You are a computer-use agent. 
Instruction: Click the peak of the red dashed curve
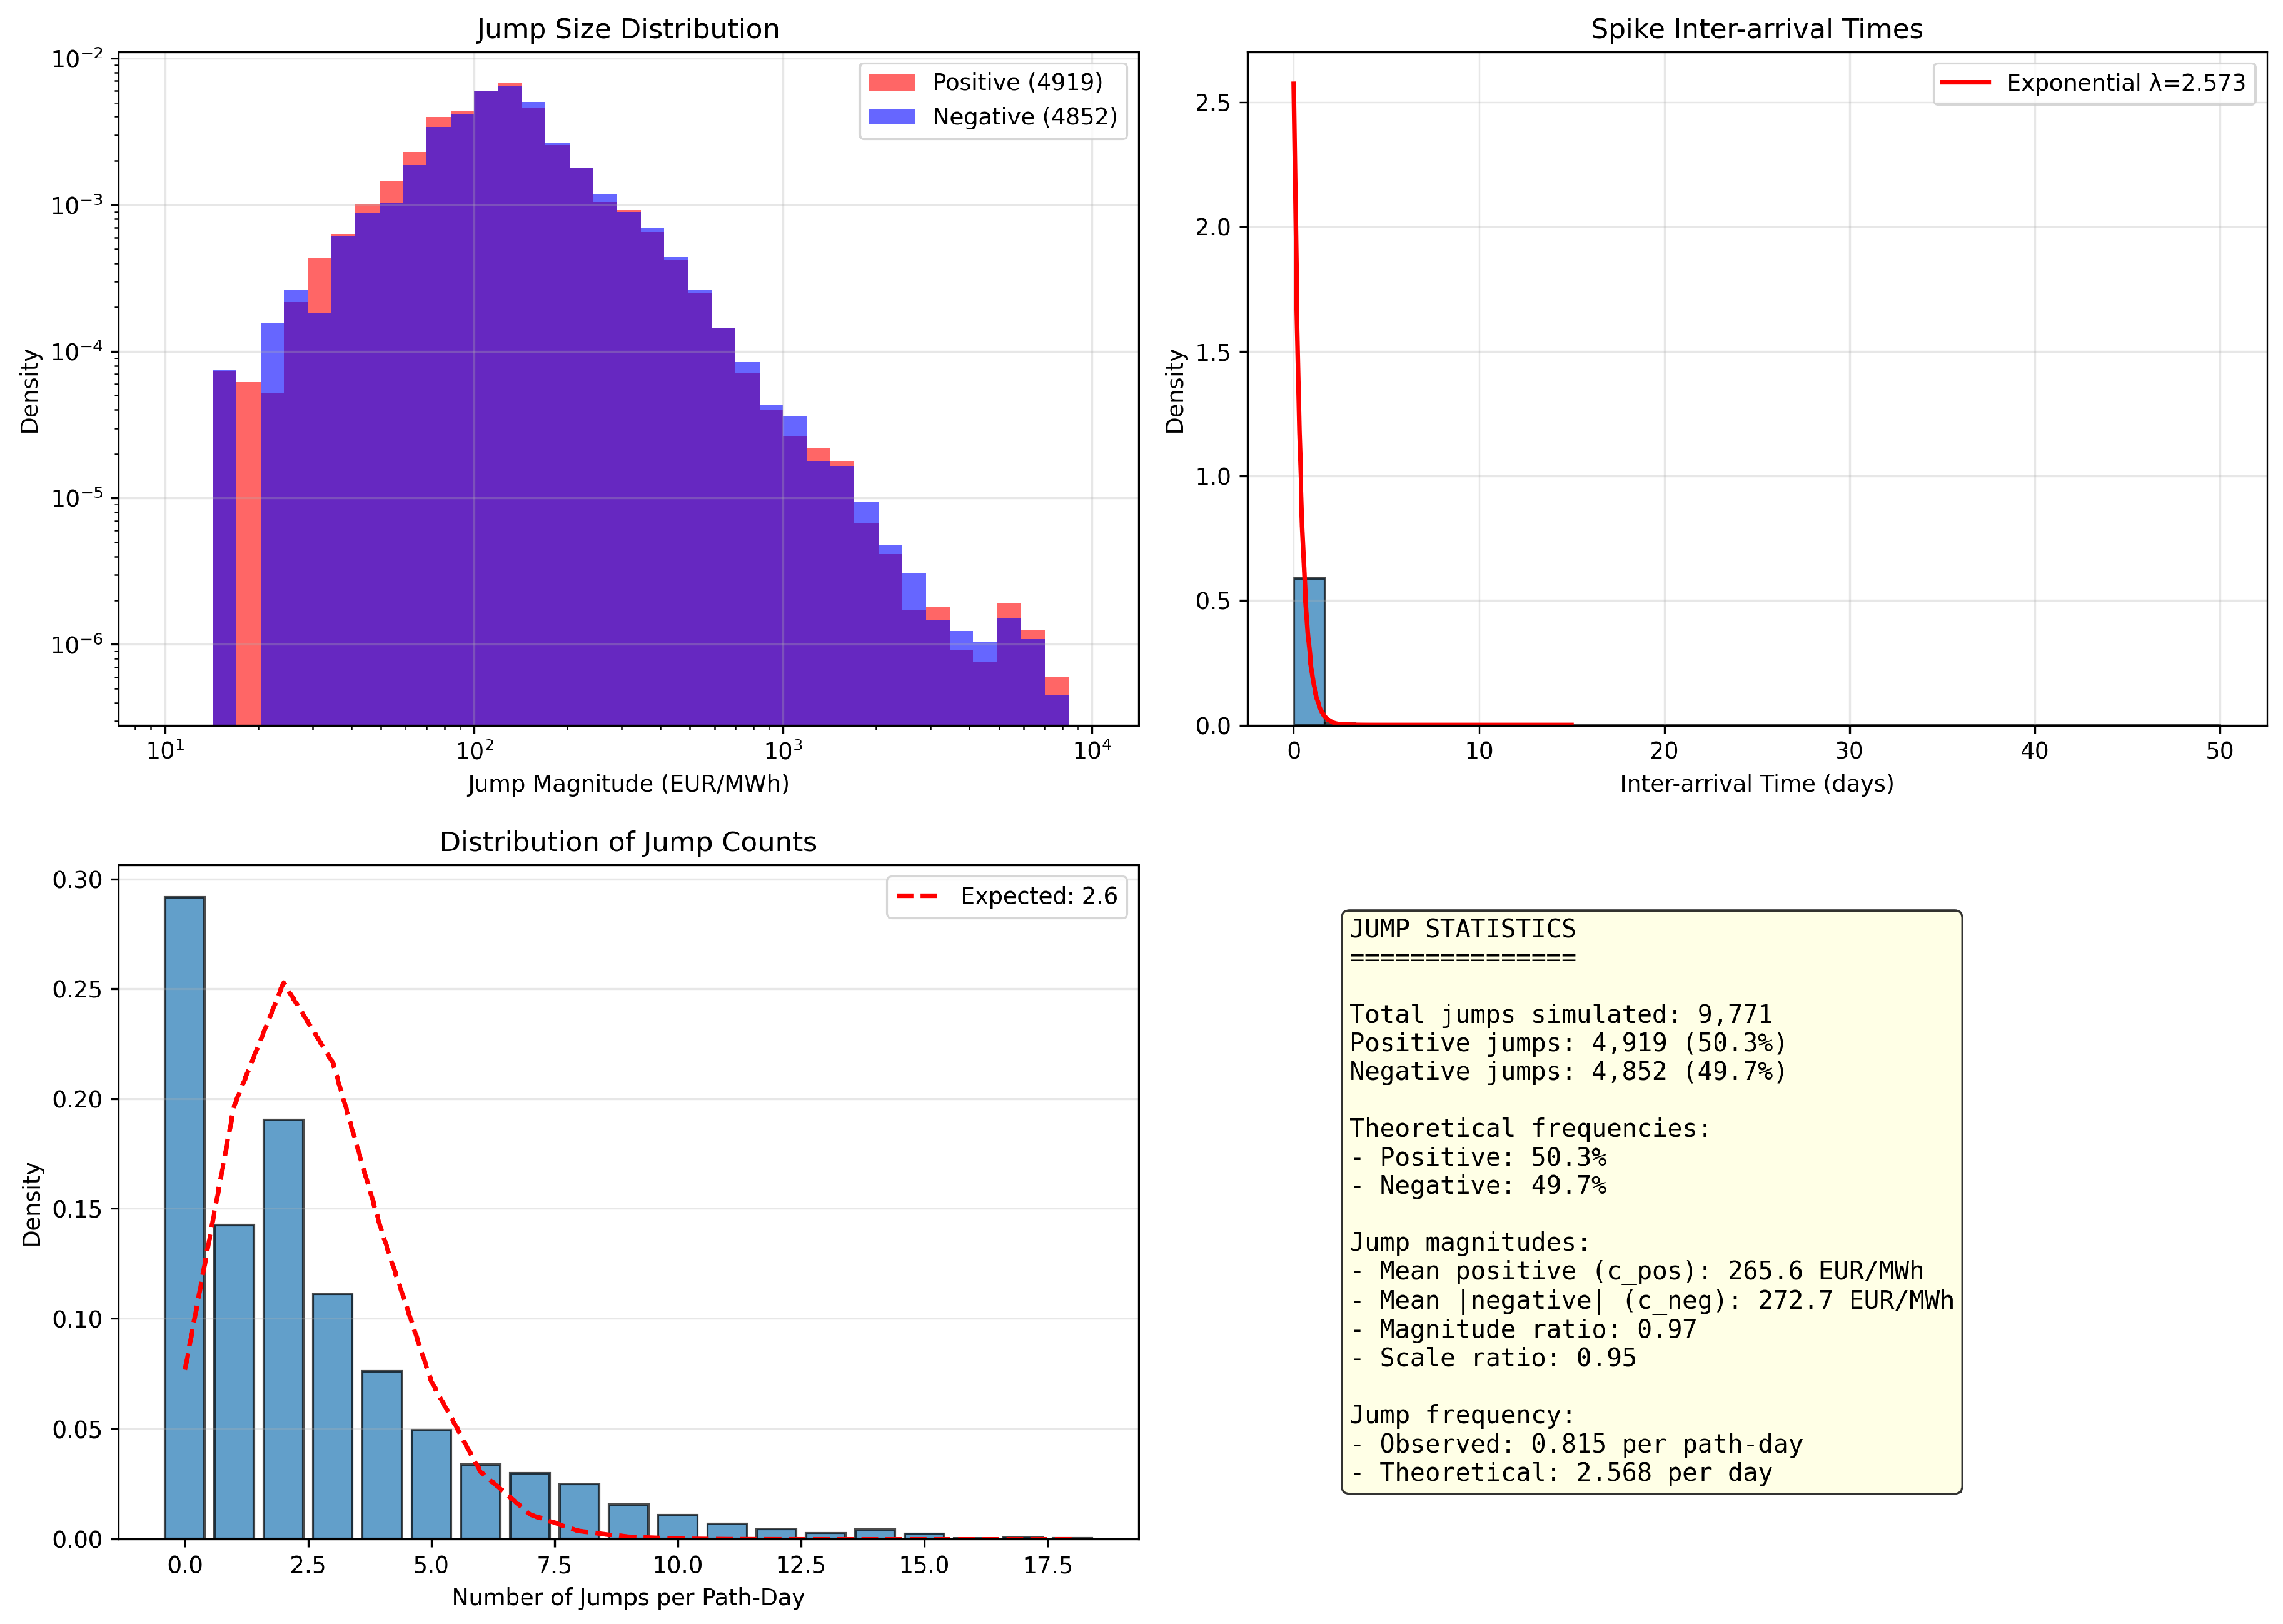click(284, 984)
